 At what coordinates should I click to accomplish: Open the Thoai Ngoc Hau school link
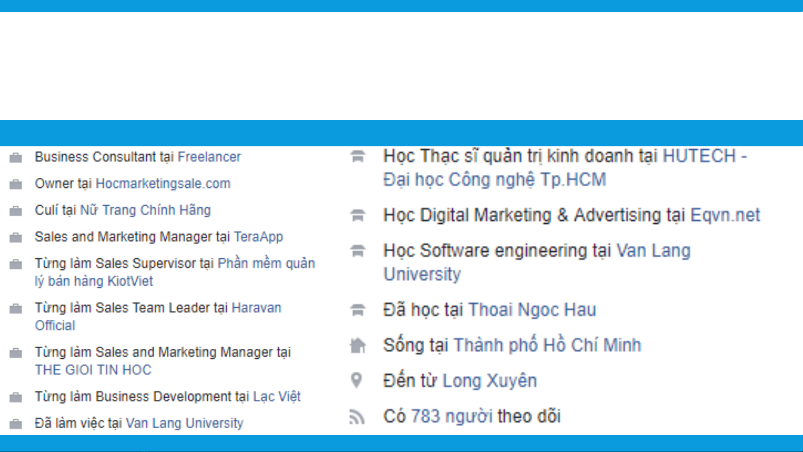[532, 310]
